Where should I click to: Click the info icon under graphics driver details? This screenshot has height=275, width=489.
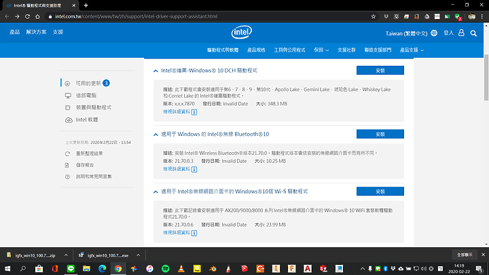[x=194, y=112]
